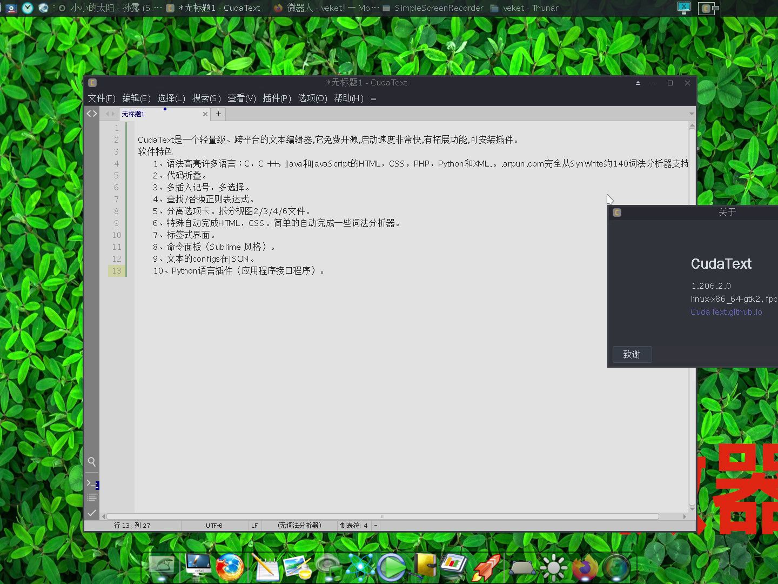
Task: Open the music speaker dock icon
Action: tap(328, 568)
